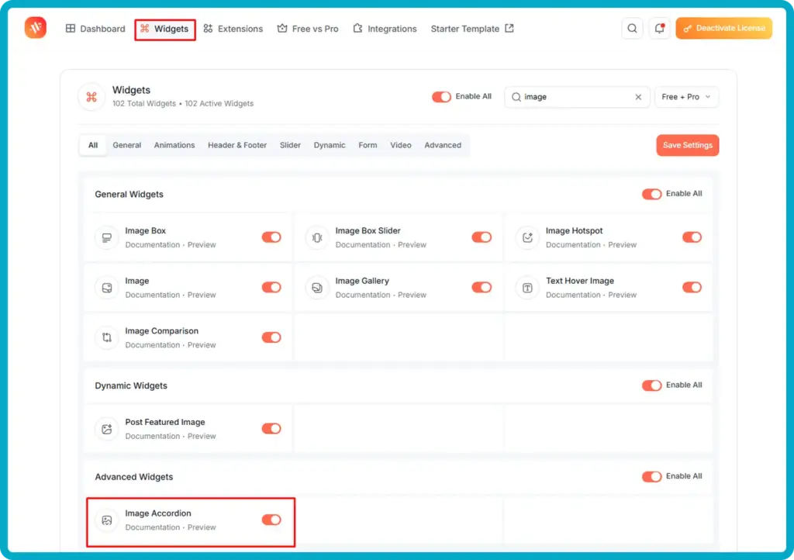Click the Post Featured Image widget icon
Screen dimensions: 794x560
(x=107, y=429)
